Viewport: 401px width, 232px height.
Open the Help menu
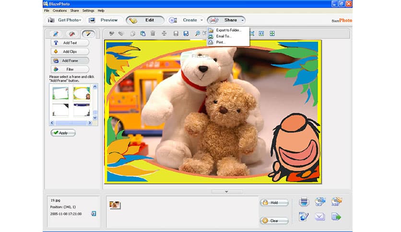tap(101, 11)
